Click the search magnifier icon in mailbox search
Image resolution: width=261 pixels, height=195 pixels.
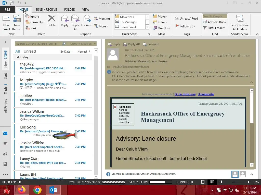[64, 44]
